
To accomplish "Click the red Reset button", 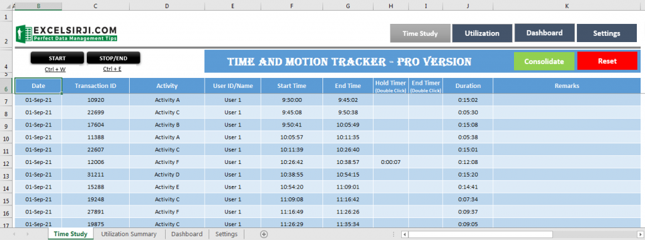I will pos(607,61).
